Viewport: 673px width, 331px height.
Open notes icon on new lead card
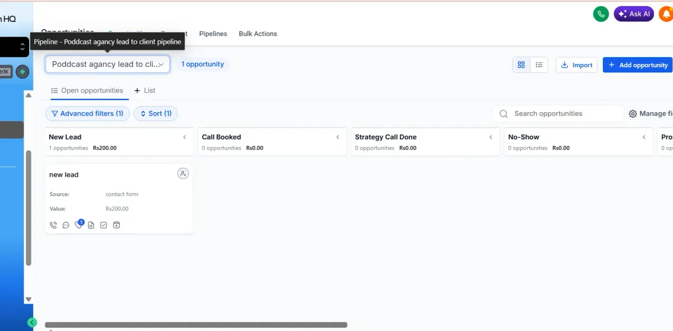point(91,225)
